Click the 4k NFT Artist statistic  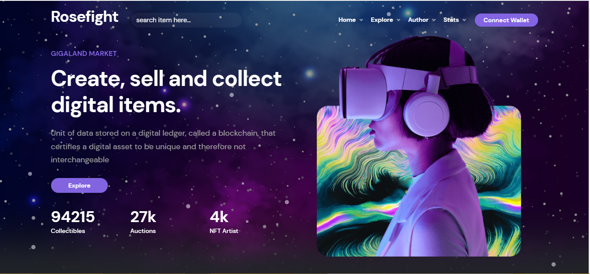[224, 222]
